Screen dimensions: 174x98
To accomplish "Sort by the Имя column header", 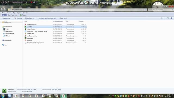I will coord(26,21).
